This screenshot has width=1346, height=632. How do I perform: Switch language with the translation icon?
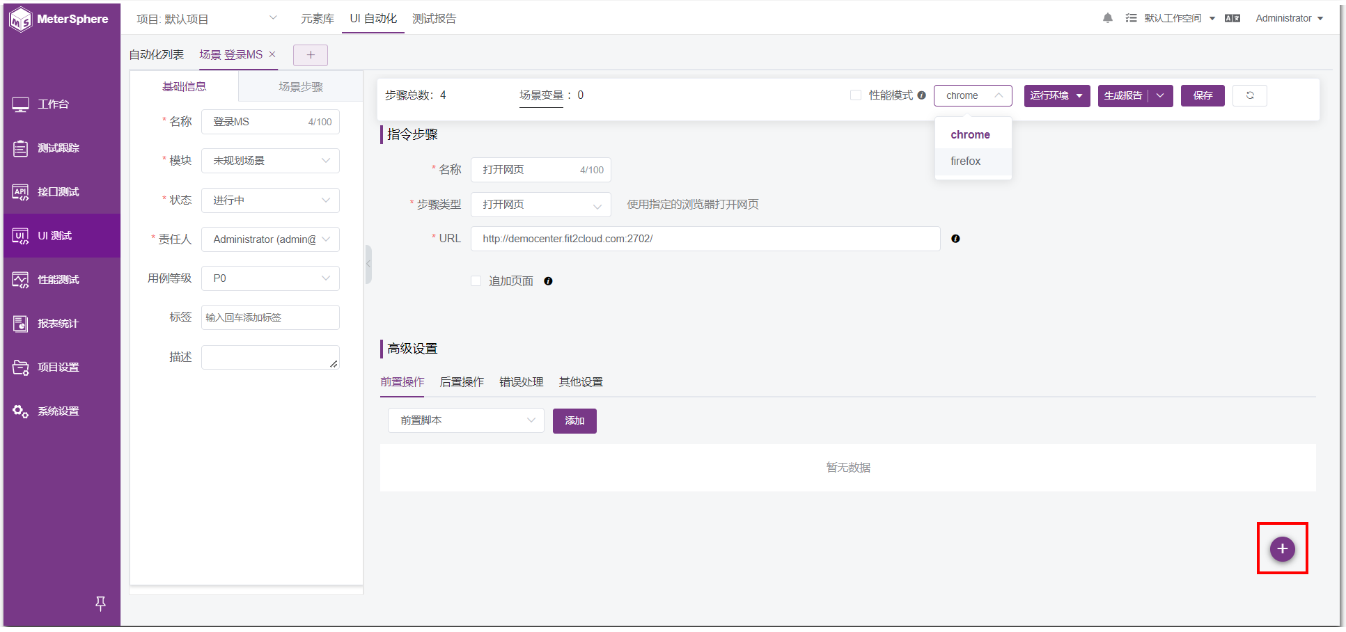pos(1232,19)
